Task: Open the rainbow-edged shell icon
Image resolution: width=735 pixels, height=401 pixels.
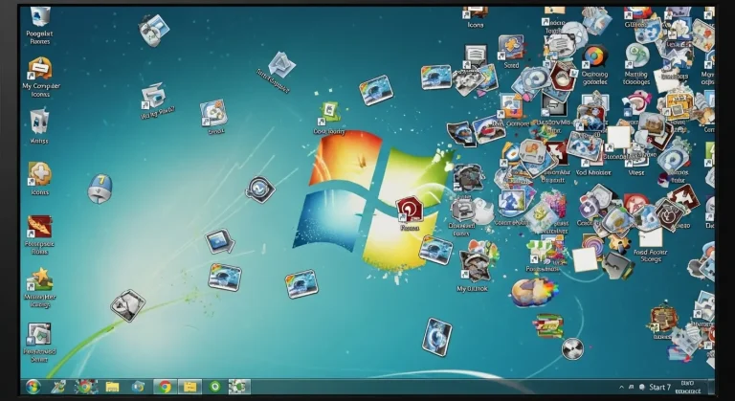Action: tap(535, 292)
